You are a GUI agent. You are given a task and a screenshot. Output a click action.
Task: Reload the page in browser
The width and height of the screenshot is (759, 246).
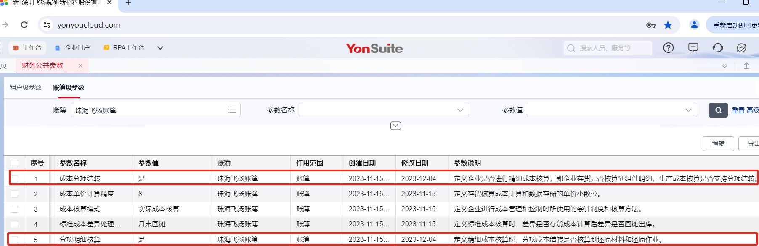click(x=24, y=25)
